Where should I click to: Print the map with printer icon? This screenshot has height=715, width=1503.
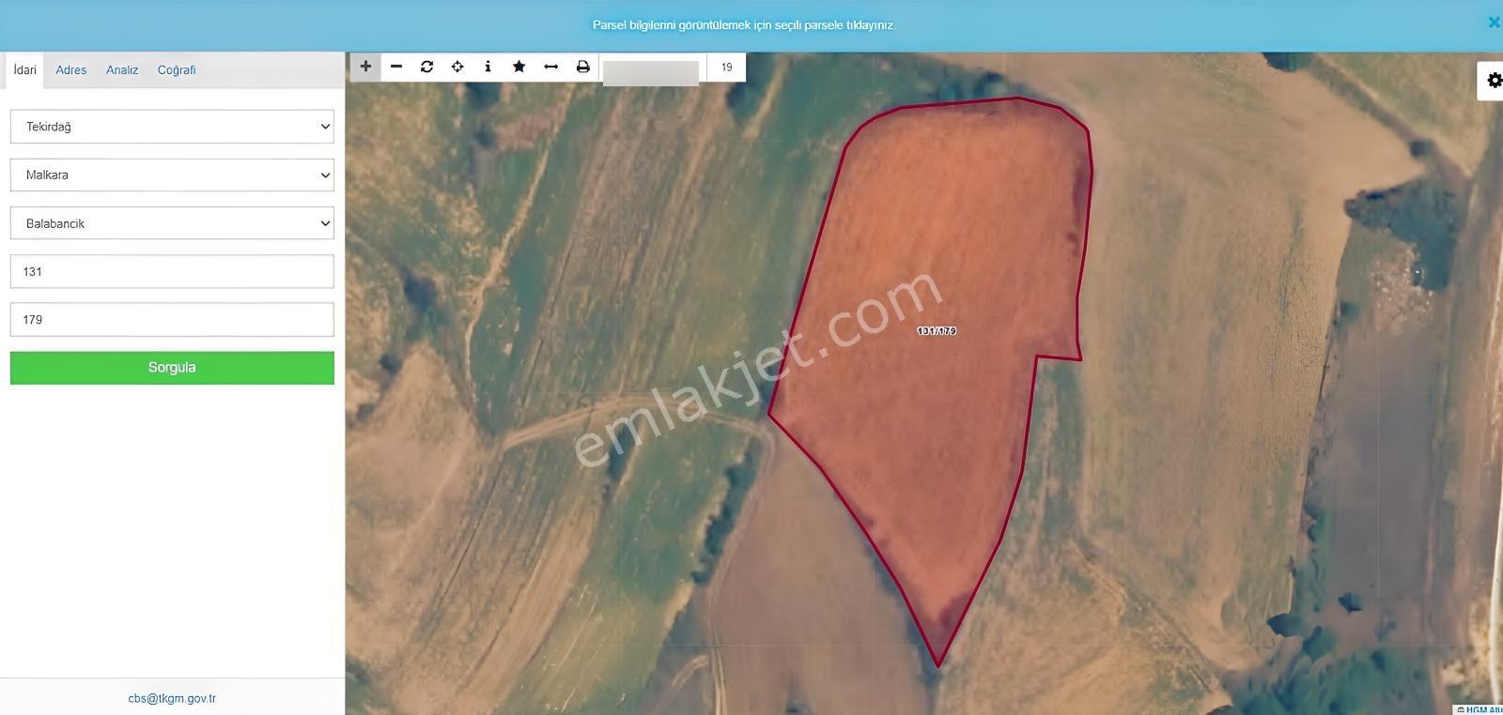[582, 67]
